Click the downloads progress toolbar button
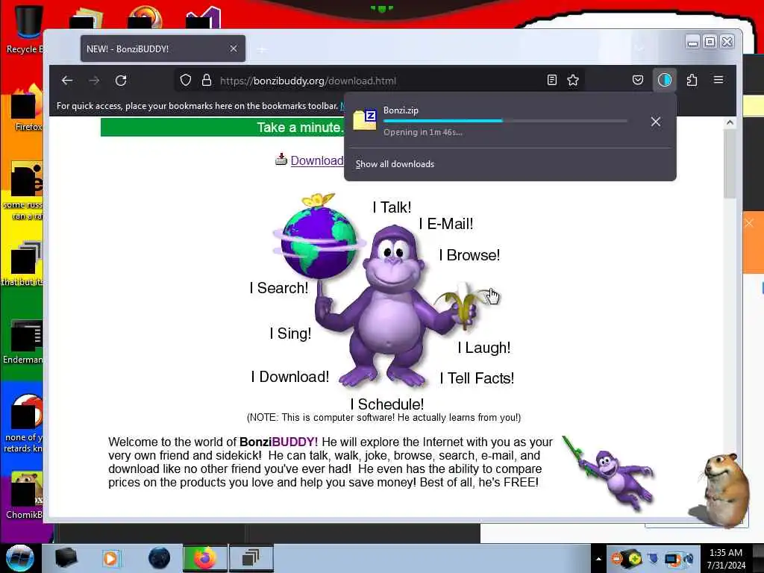764x573 pixels. pos(665,80)
